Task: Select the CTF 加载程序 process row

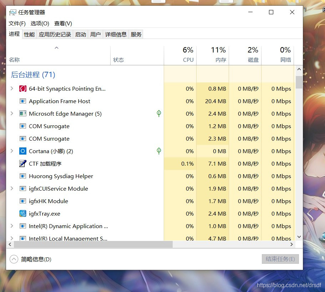Action: point(150,163)
